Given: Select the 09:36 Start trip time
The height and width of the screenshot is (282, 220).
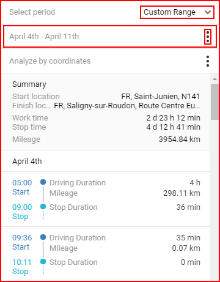Looking at the screenshot, I should [x=22, y=242].
